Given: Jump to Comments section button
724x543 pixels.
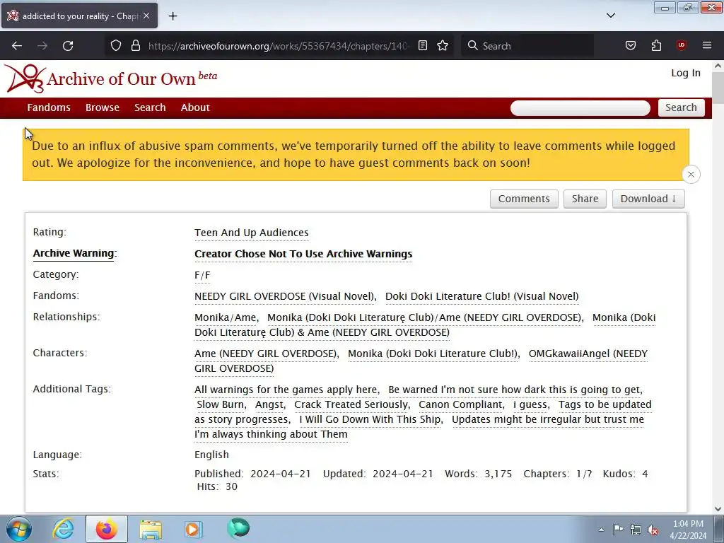Looking at the screenshot, I should 524,199.
